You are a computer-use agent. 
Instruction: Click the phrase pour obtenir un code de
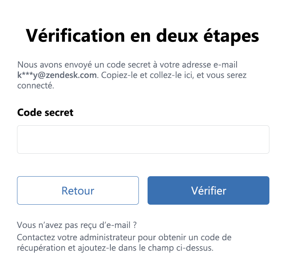pyautogui.click(x=185, y=237)
